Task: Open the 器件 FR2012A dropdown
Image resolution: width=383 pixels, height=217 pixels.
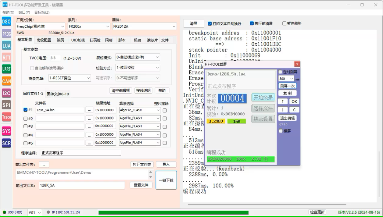Action: pos(144,27)
